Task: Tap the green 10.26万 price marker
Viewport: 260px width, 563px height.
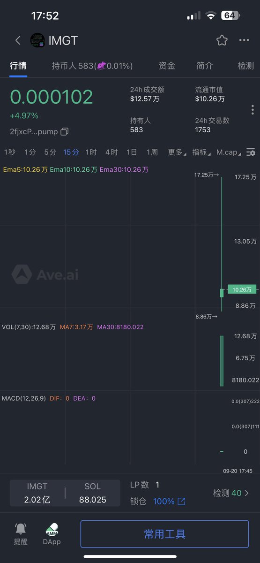Action: pos(242,290)
